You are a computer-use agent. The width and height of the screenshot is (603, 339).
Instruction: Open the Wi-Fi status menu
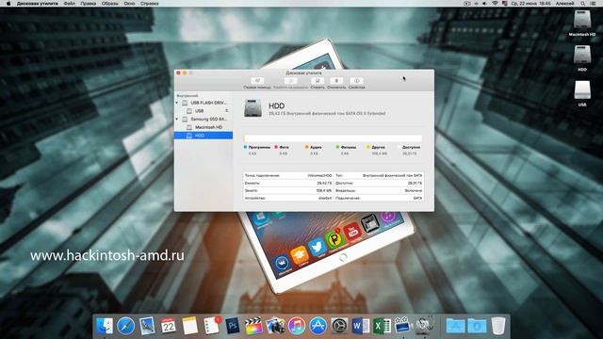[495, 4]
